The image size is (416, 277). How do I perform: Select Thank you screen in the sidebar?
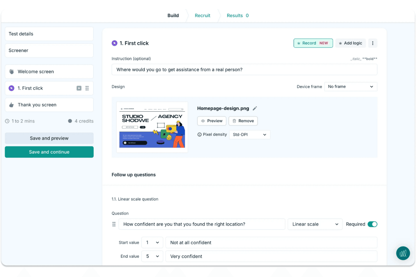click(x=49, y=105)
